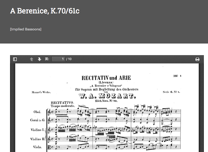Image resolution: width=208 pixels, height=152 pixels.
Task: Click 'RECITATIV und ARIE' score title
Action: coord(106,78)
